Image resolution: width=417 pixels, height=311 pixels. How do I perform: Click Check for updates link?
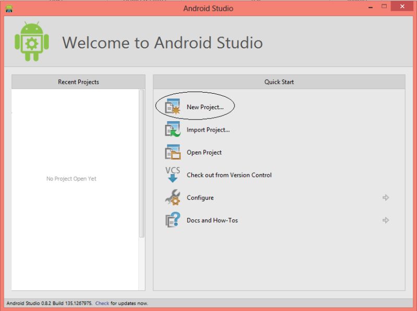(x=102, y=303)
